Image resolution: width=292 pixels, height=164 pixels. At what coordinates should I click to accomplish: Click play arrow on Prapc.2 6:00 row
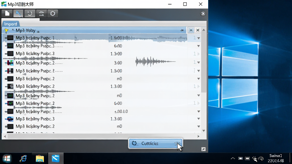(x=198, y=103)
